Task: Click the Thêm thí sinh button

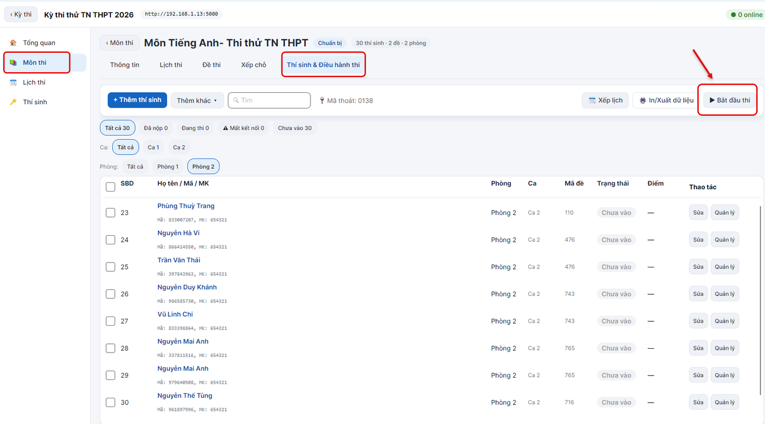Action: point(137,100)
